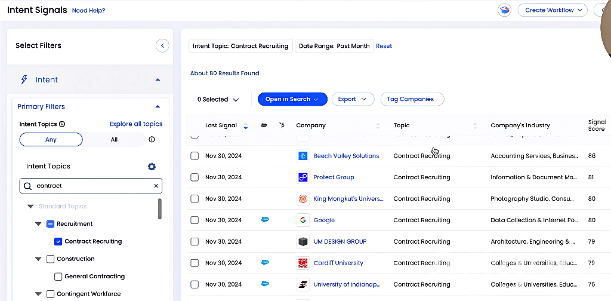Check the Construction category checkbox
Screen dimensions: 611x301
pos(50,259)
